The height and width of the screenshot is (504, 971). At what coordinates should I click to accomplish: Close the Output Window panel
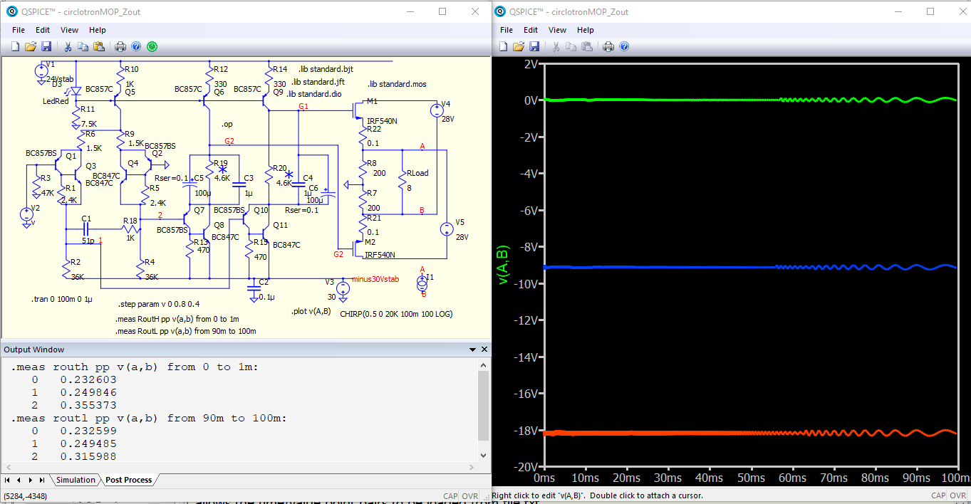(484, 350)
